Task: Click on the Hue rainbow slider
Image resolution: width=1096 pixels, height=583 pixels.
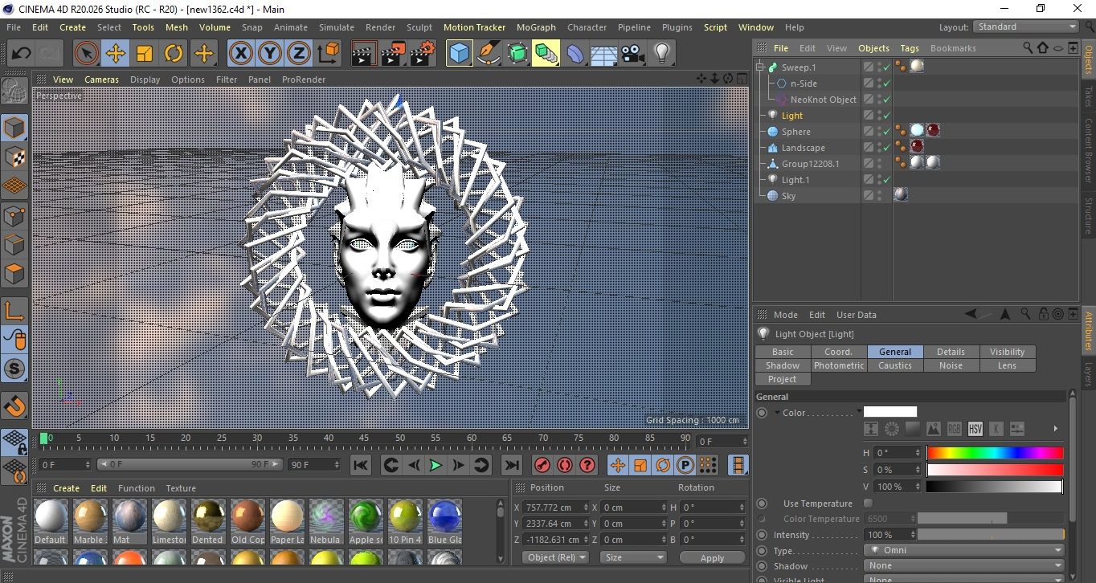Action: [995, 453]
